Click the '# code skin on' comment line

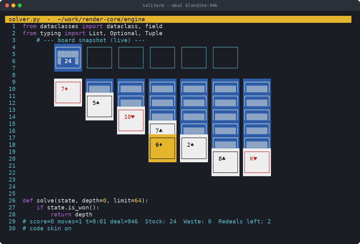pos(47,228)
